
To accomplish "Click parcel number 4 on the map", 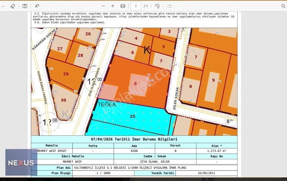I will coord(136,38).
